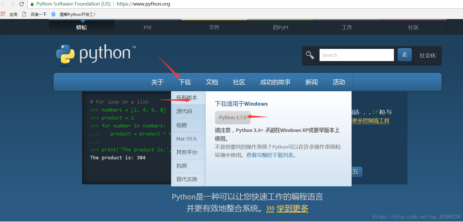
Task: Open the 成功的故事 navigation menu
Action: [x=275, y=82]
